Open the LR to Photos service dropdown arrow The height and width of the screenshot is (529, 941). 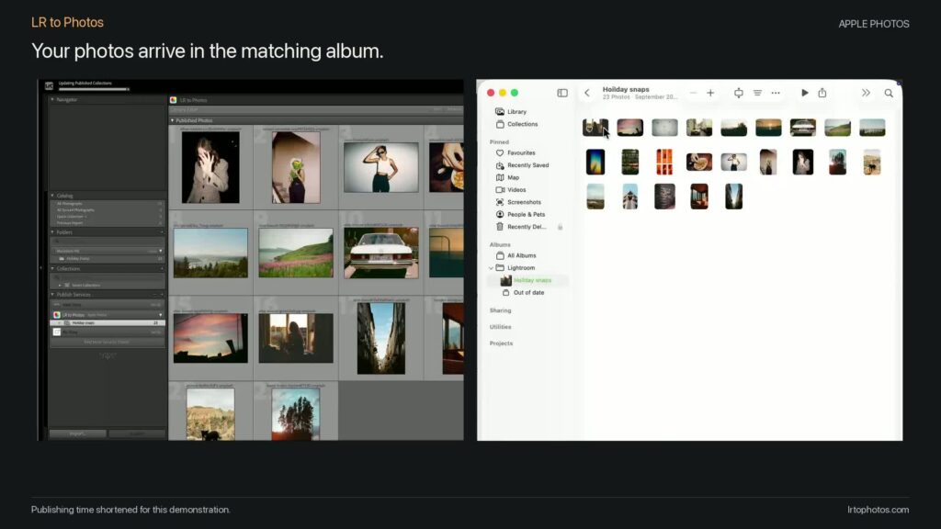160,315
